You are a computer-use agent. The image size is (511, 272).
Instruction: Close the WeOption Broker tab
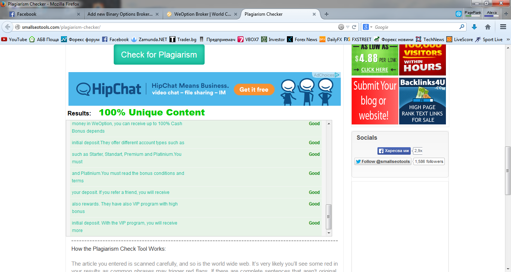236,14
